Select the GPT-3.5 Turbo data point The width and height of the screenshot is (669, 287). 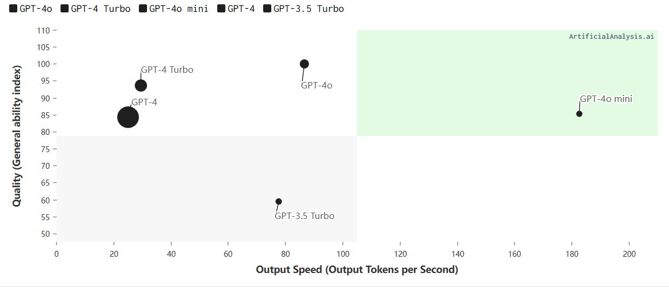click(279, 201)
